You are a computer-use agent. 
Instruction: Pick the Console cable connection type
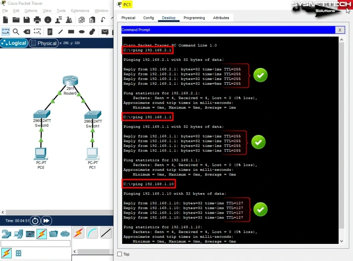[92, 233]
